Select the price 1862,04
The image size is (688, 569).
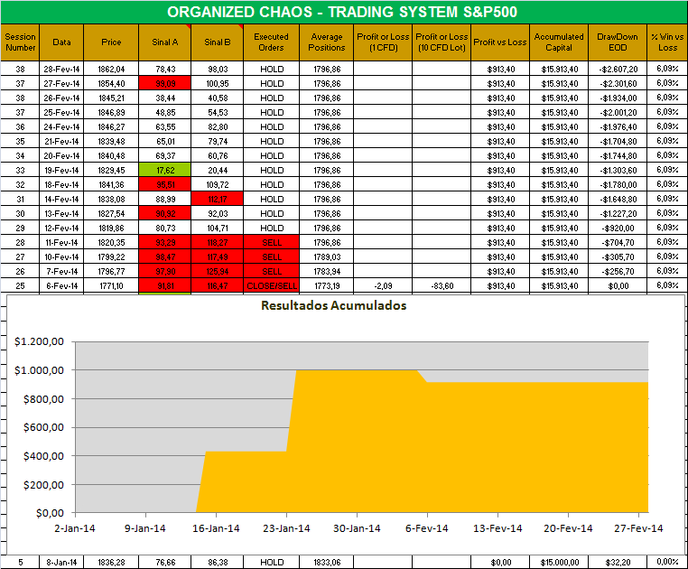click(x=111, y=69)
